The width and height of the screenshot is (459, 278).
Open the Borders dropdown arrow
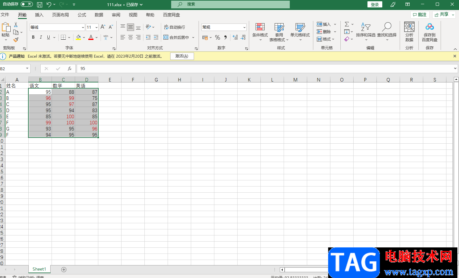point(69,37)
